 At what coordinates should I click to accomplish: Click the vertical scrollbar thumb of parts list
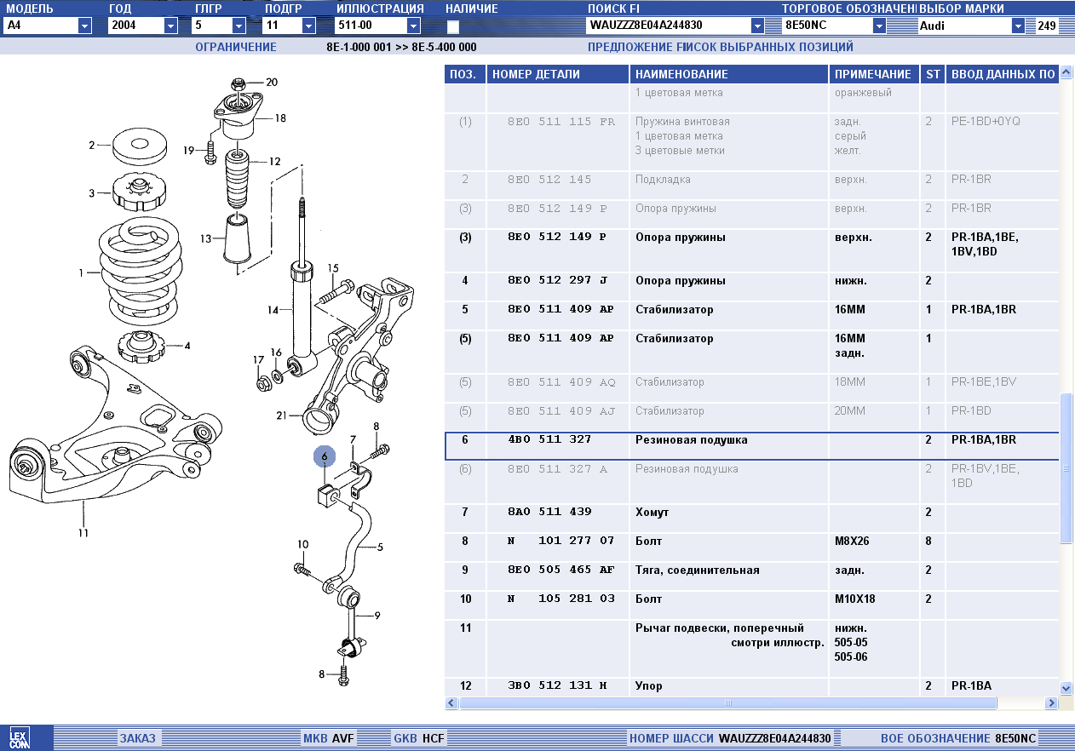click(1066, 468)
